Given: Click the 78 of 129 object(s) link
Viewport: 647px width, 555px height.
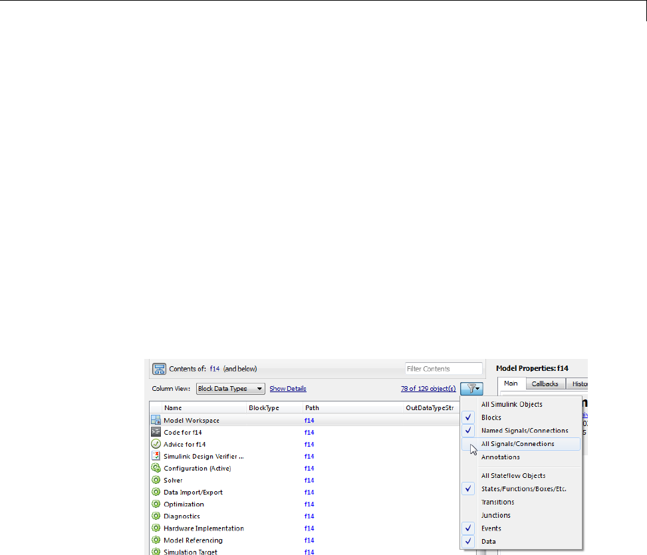Looking at the screenshot, I should (428, 388).
